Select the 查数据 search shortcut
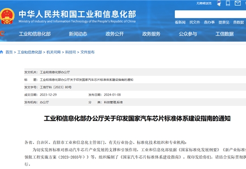Viewport: 246px width, 169px height. coord(238,22)
